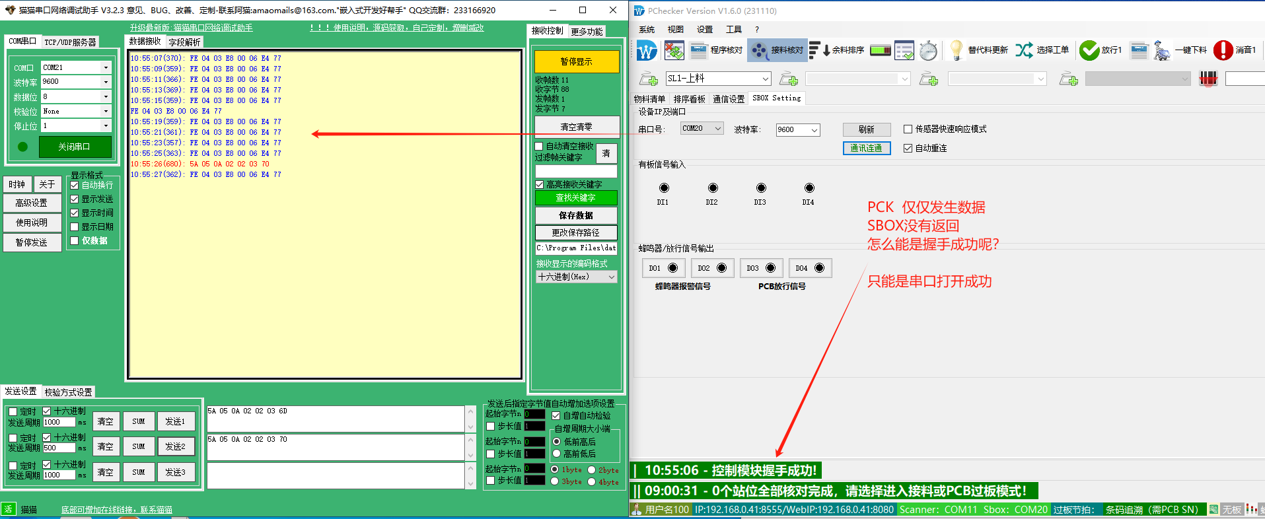
Task: Click the 接料核对 film reel icon
Action: click(x=760, y=50)
